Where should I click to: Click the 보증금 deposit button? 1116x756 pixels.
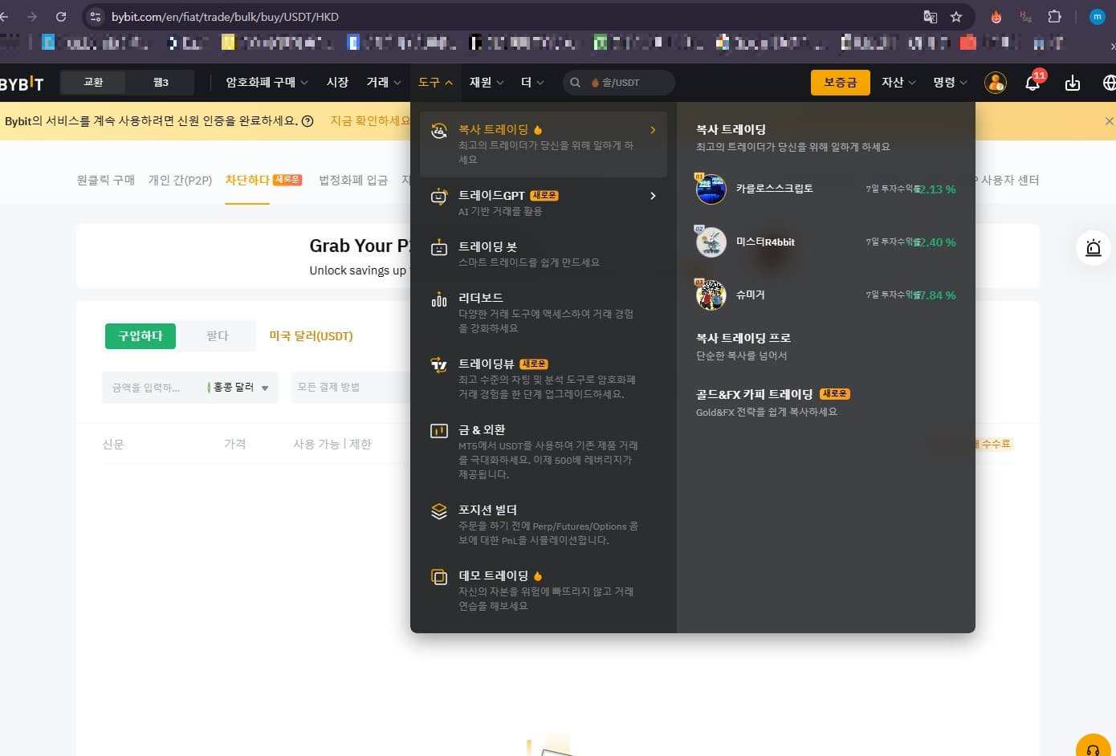point(841,83)
